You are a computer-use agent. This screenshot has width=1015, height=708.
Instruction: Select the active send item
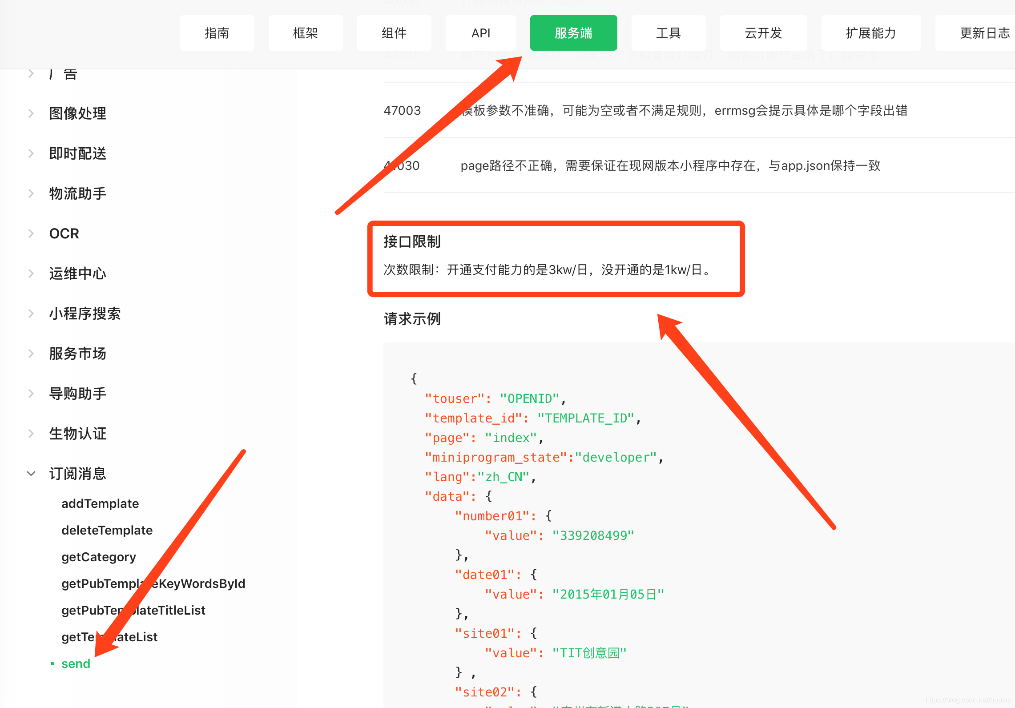coord(76,664)
